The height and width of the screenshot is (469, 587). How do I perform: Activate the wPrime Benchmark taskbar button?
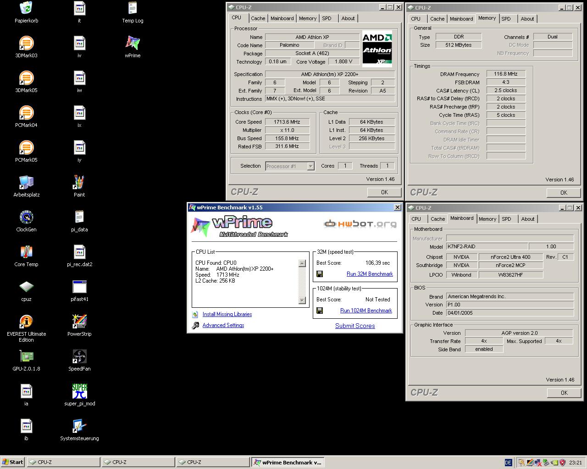pyautogui.click(x=288, y=463)
